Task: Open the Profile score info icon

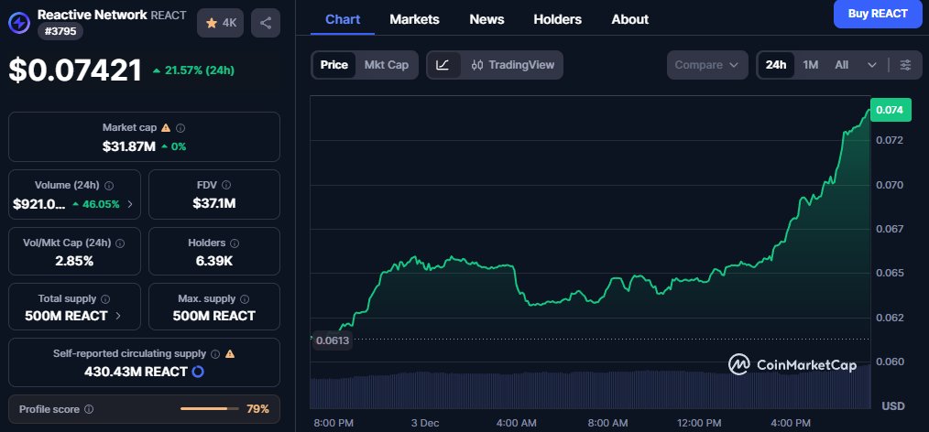Action: pos(89,409)
